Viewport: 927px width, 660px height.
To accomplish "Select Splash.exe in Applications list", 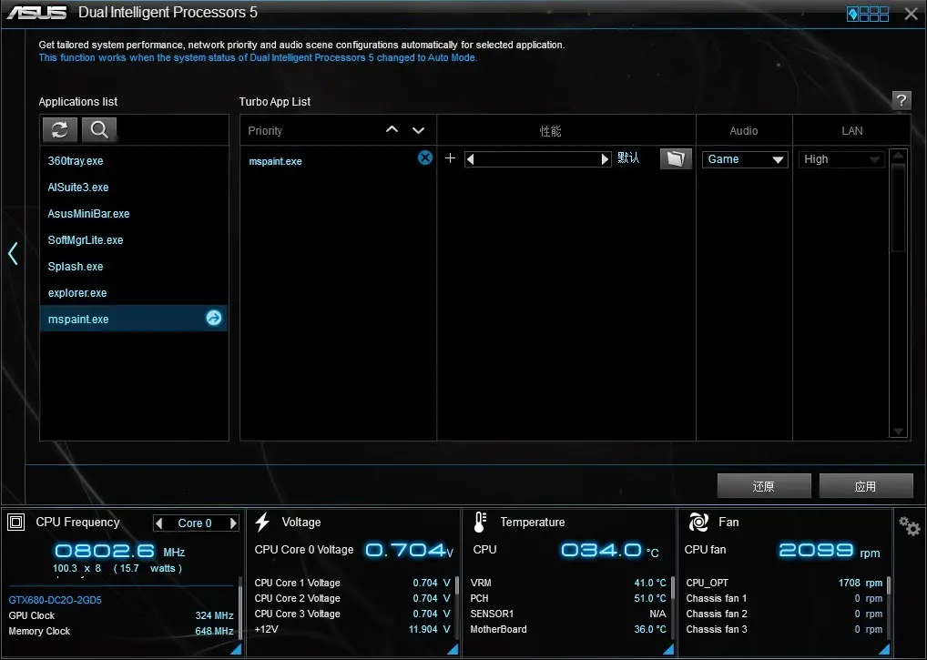I will (134, 267).
